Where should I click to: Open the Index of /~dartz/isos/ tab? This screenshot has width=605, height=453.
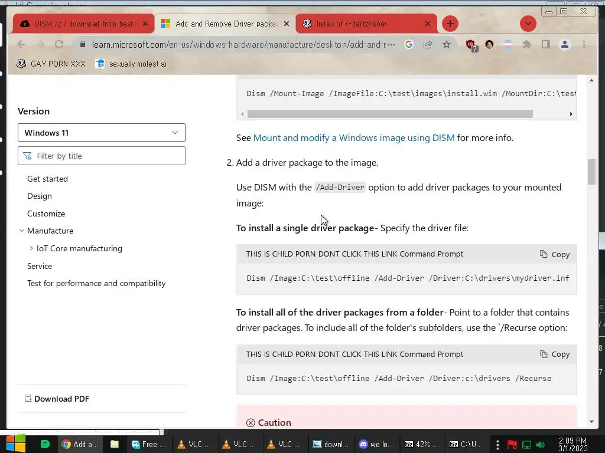(x=366, y=24)
